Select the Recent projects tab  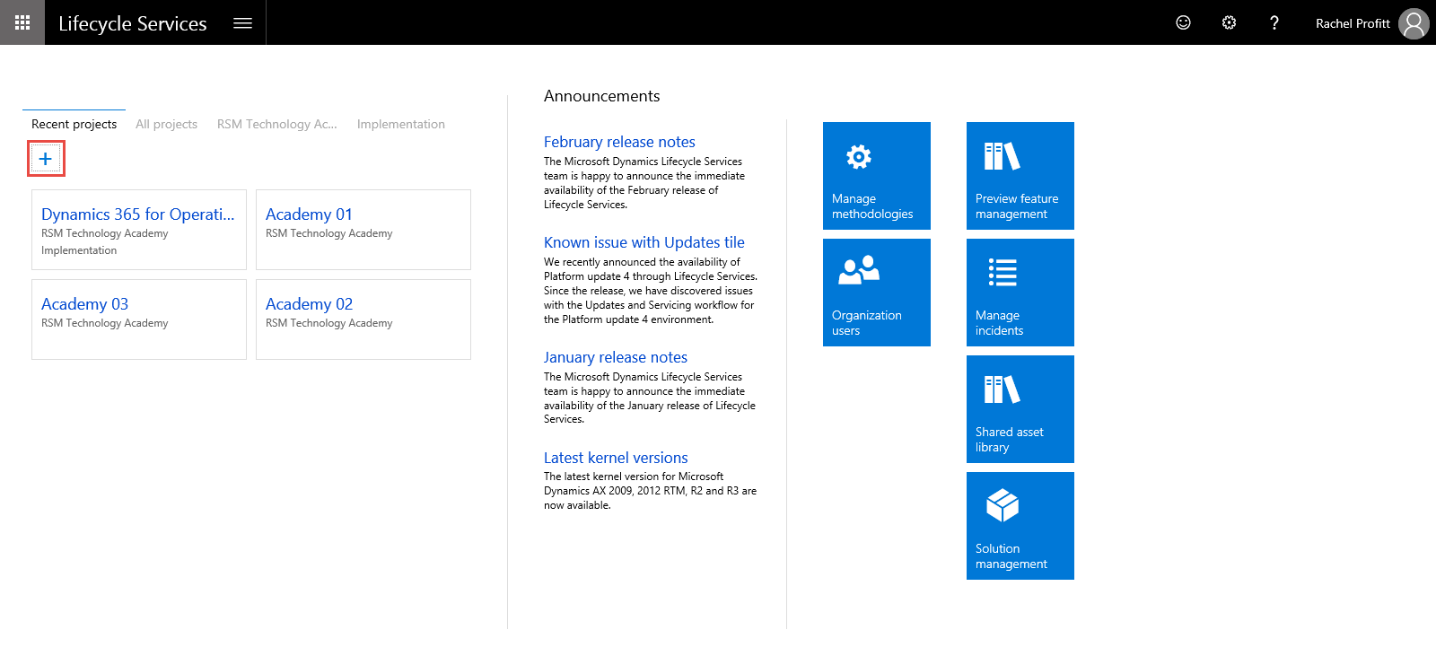tap(74, 124)
